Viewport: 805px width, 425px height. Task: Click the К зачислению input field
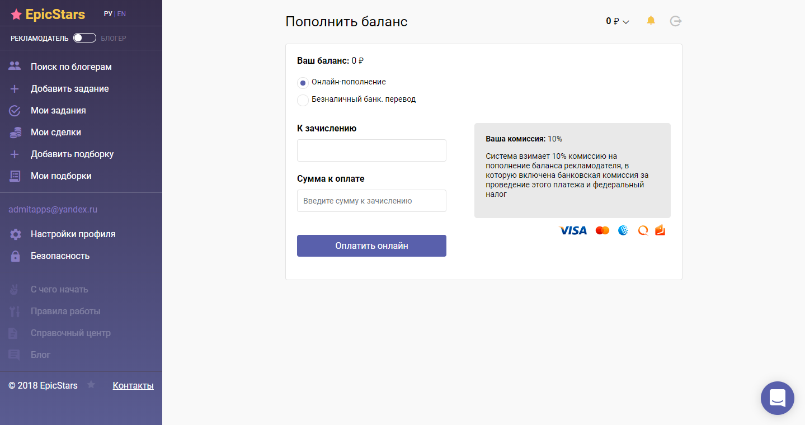371,150
